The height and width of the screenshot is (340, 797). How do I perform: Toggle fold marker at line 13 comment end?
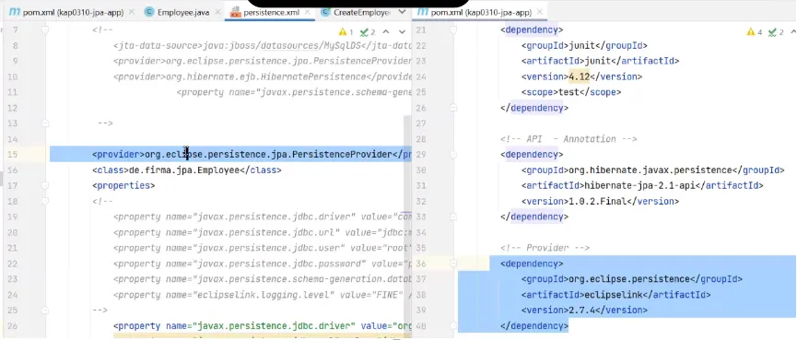pos(45,123)
